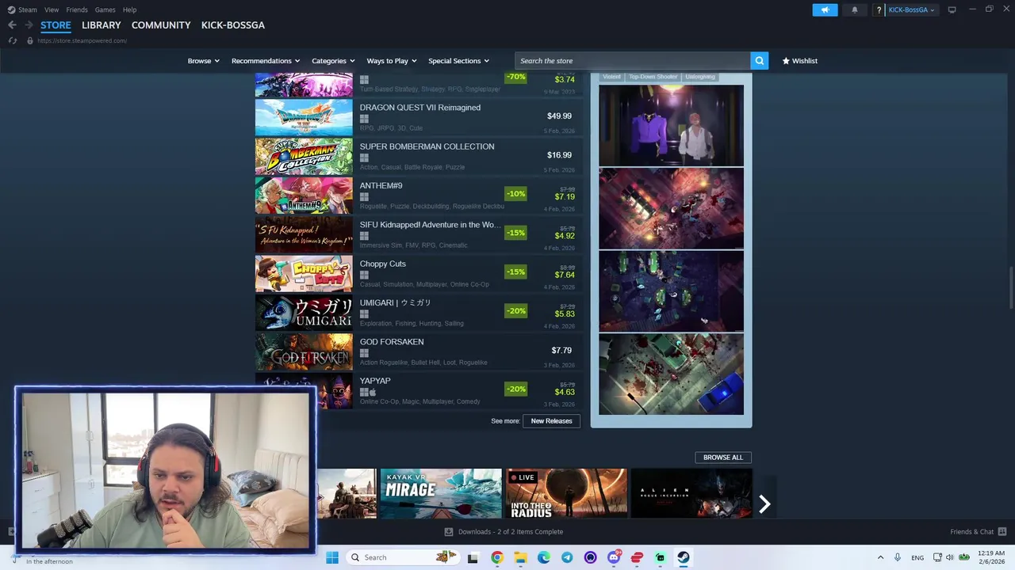Image resolution: width=1015 pixels, height=570 pixels.
Task: Open DRAGON QUEST VII Reimagined listing
Action: [419, 116]
